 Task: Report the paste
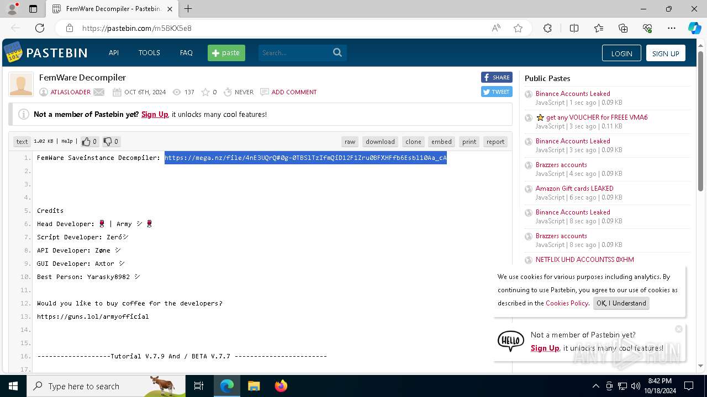click(495, 142)
